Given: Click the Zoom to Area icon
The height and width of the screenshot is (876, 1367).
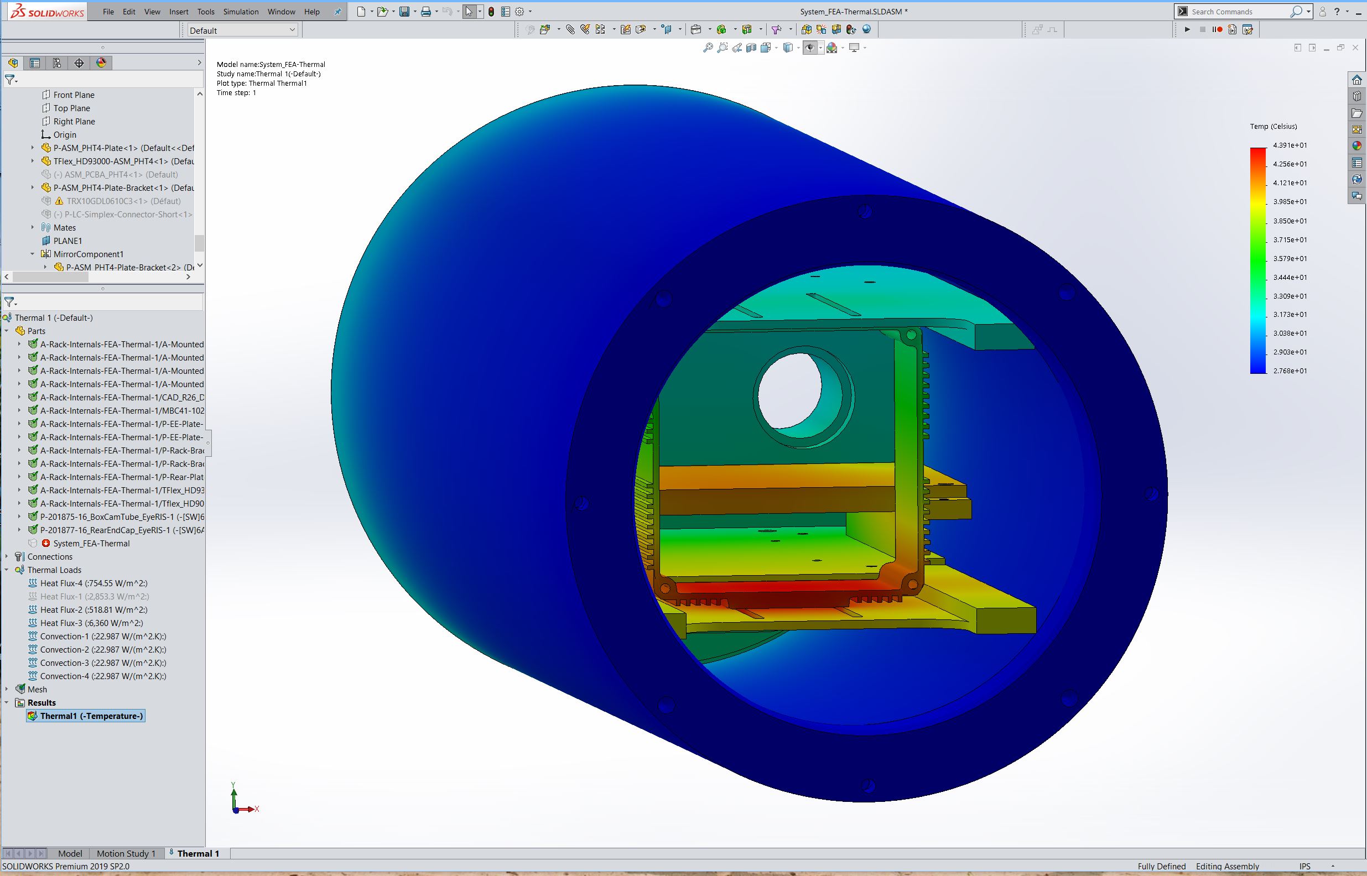Looking at the screenshot, I should click(723, 48).
